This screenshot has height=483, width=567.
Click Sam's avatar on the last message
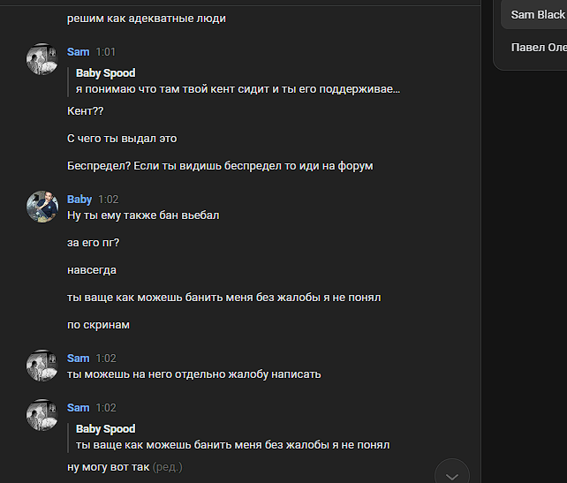pos(42,414)
